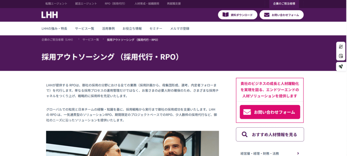The width and height of the screenshot is (347, 156).
Task: Click the envelope icon in the pink お問い合わせフォーム button
Action: click(x=247, y=112)
